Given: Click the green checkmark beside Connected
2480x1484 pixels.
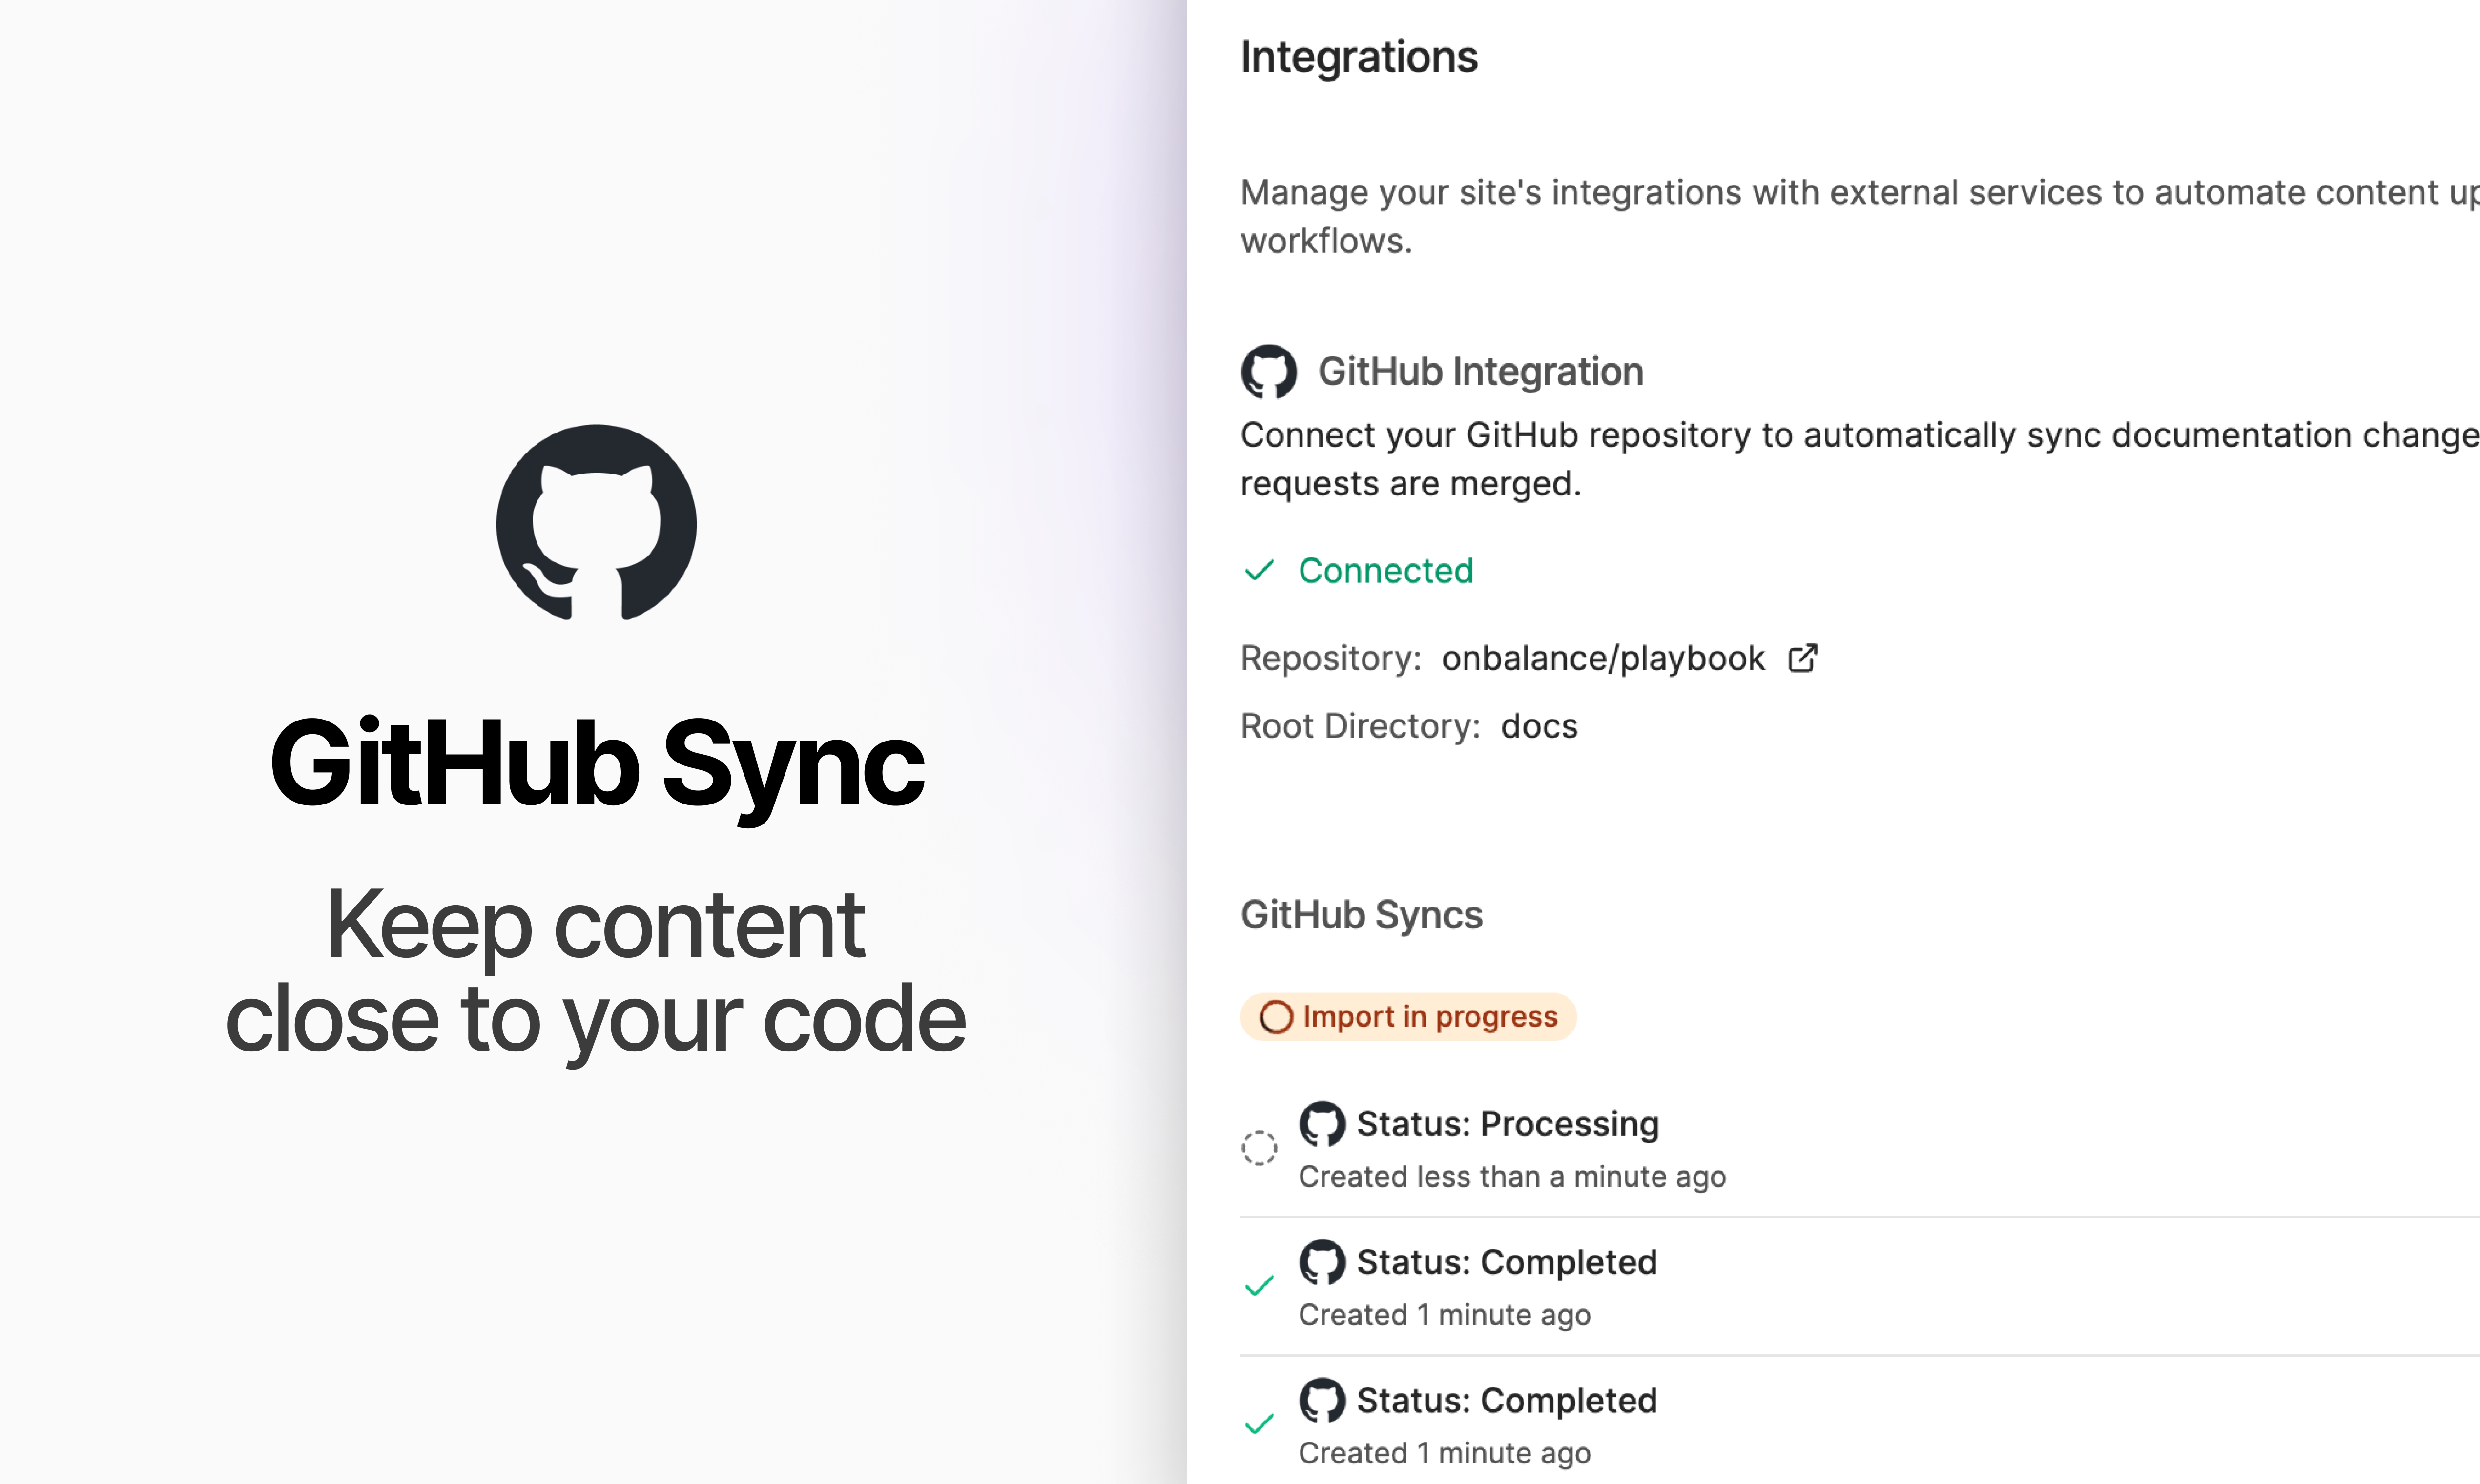Looking at the screenshot, I should 1259,571.
